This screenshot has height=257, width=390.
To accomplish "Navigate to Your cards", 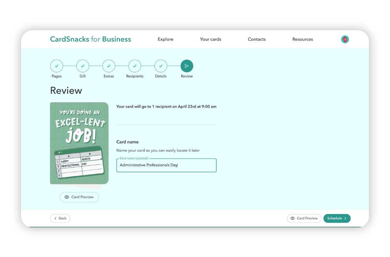I will (x=211, y=39).
